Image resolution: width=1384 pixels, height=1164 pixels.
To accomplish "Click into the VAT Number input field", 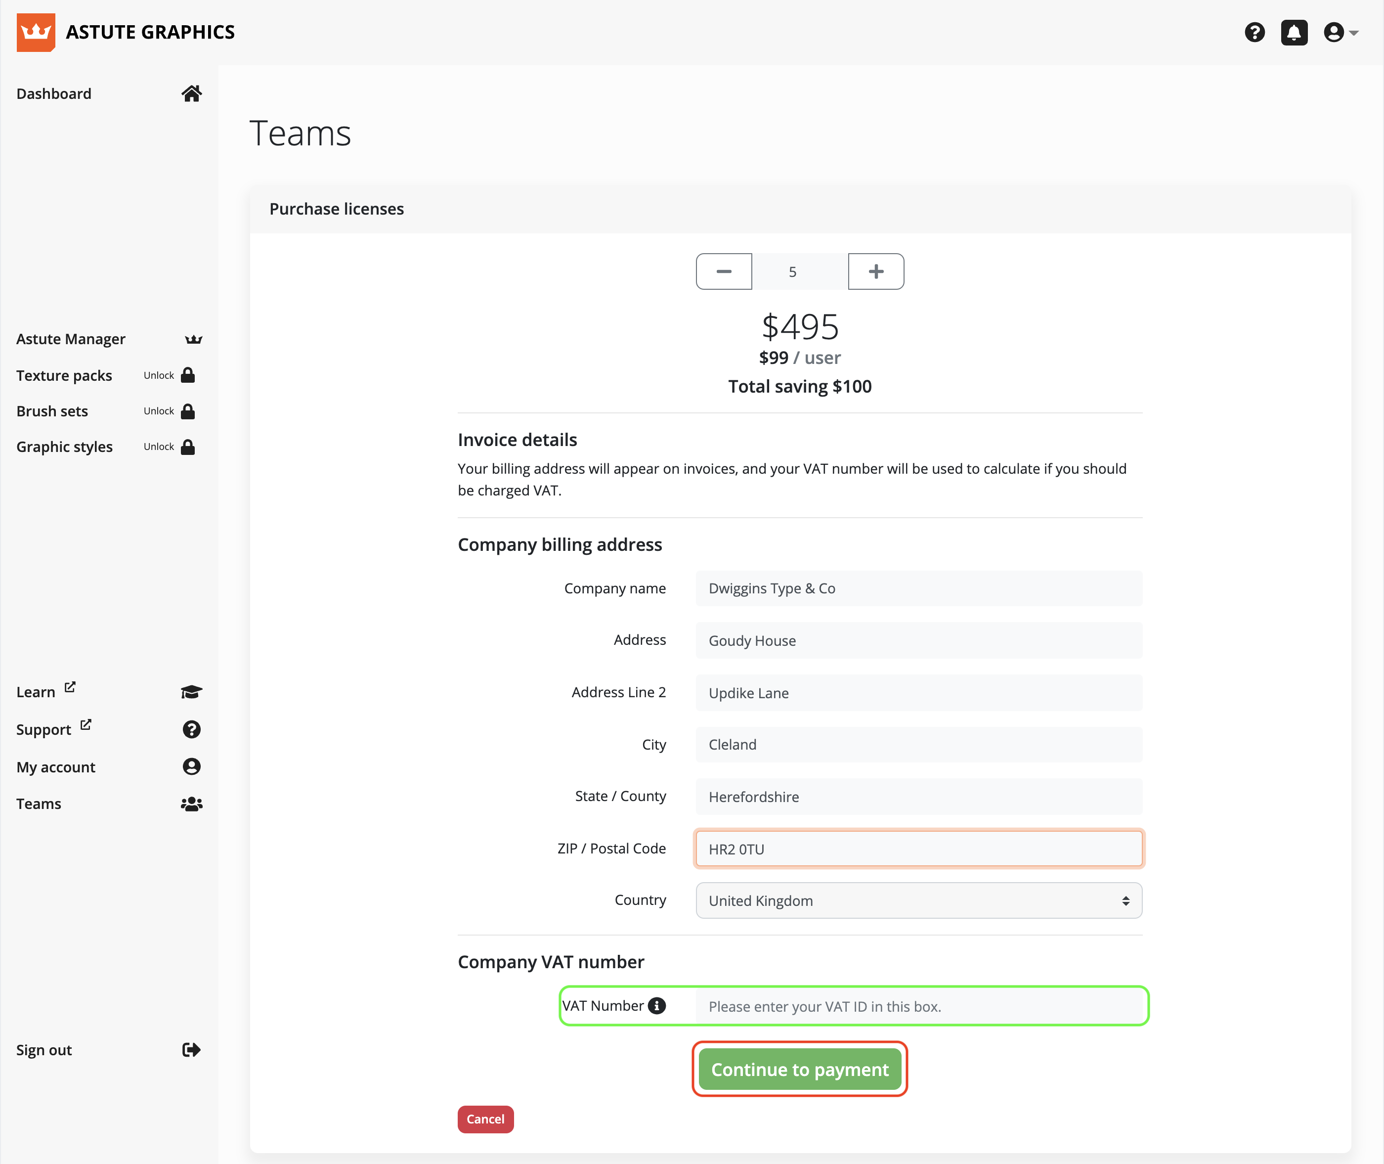I will click(918, 1006).
